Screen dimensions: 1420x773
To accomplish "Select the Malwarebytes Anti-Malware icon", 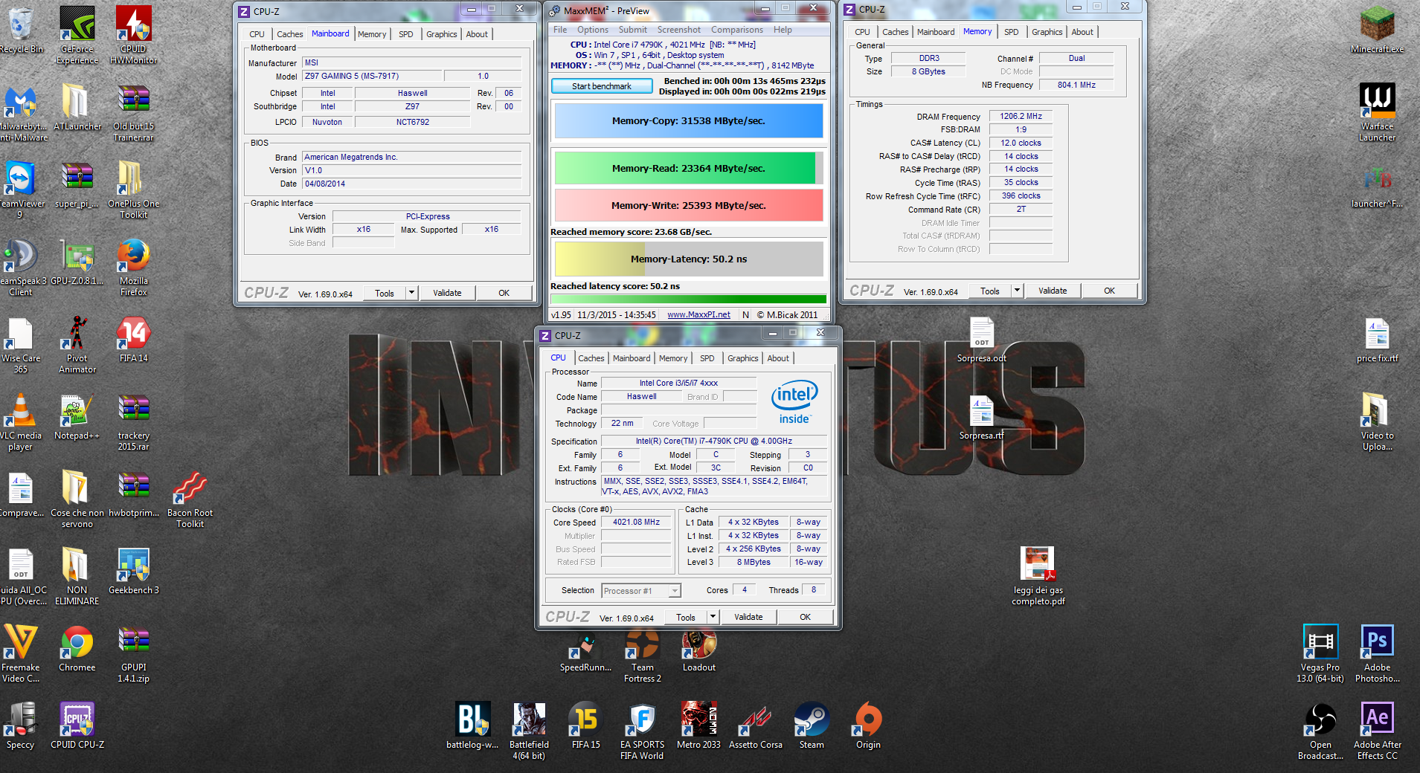I will (21, 113).
